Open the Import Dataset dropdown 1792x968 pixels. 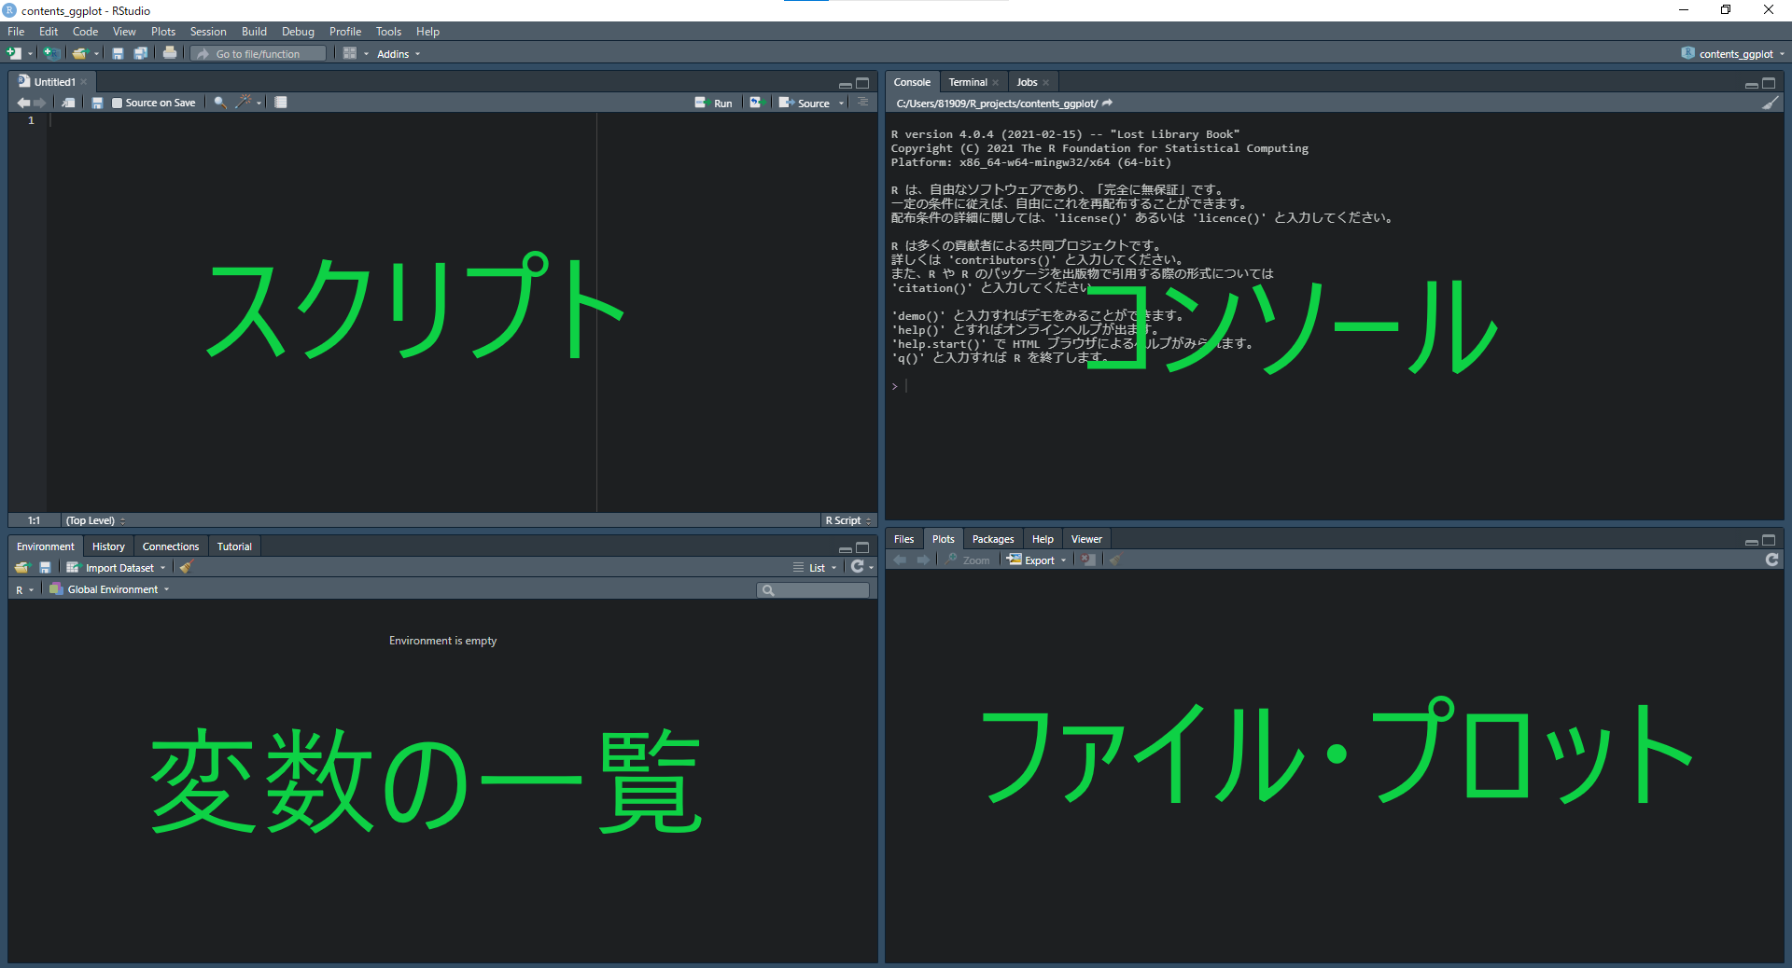(x=117, y=567)
